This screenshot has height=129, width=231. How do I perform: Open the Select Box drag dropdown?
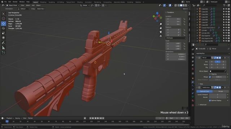[x=41, y=9]
